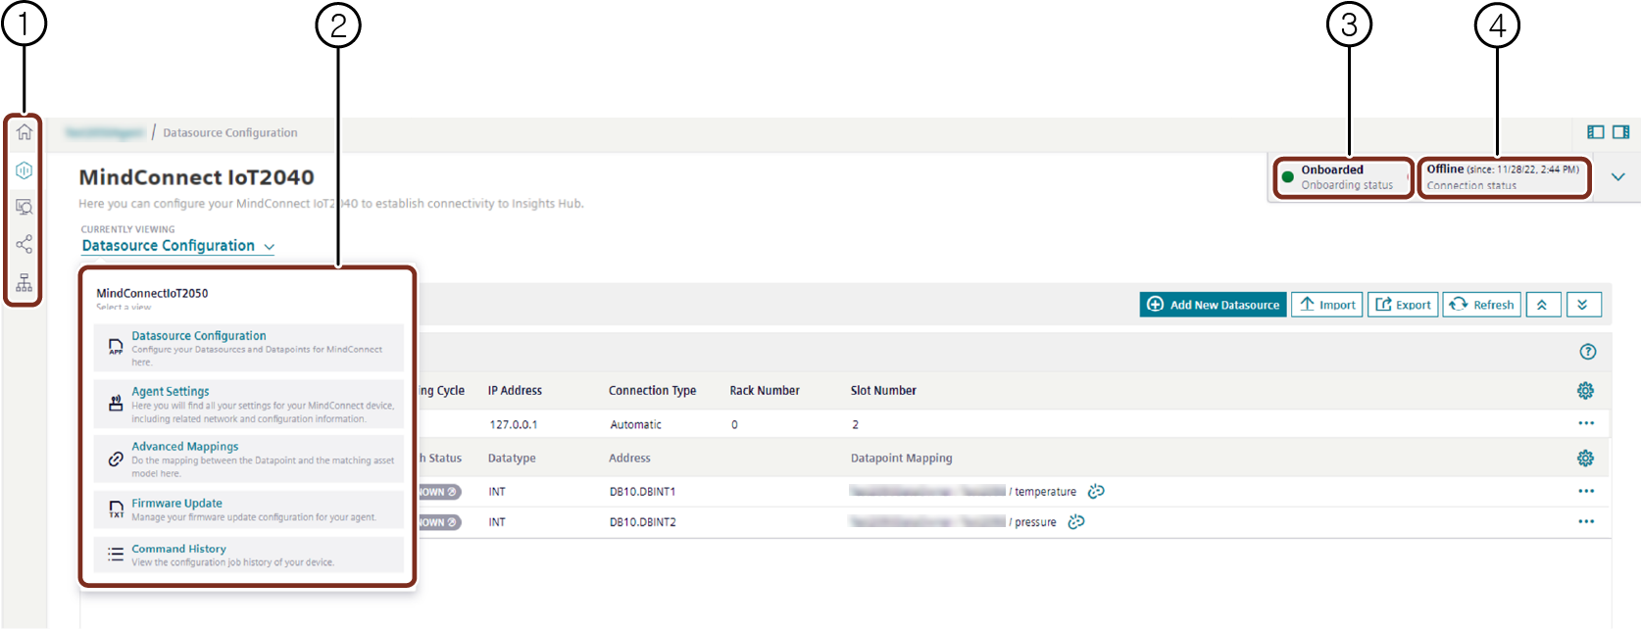
Task: Click the Datatype column header
Action: click(x=512, y=459)
